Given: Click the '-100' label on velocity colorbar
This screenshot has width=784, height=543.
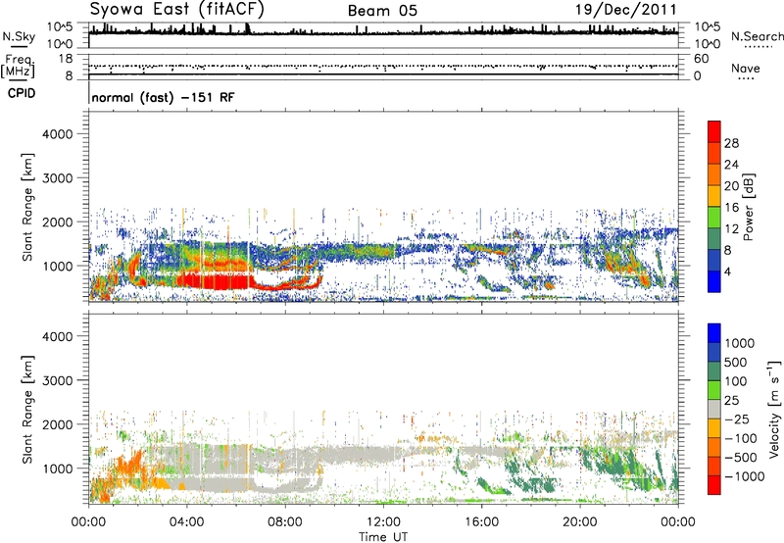Looking at the screenshot, I should [741, 438].
